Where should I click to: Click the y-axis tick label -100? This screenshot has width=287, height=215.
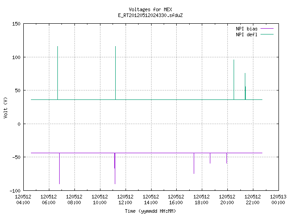pos(15,191)
